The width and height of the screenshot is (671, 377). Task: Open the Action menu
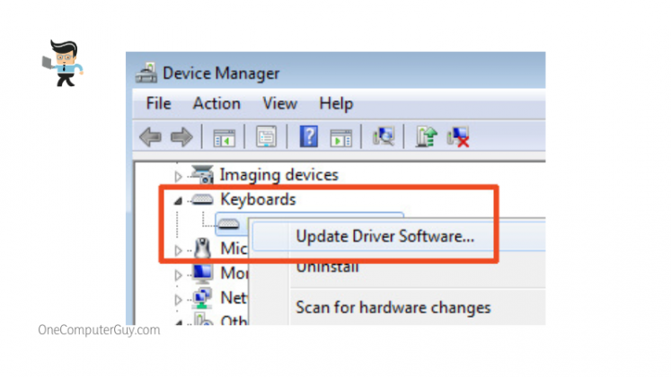[x=216, y=103]
